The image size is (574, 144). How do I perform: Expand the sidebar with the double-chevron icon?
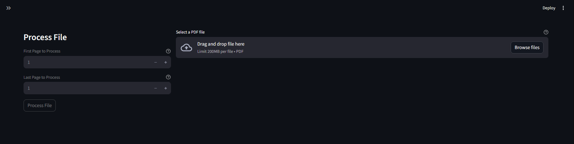[9, 8]
